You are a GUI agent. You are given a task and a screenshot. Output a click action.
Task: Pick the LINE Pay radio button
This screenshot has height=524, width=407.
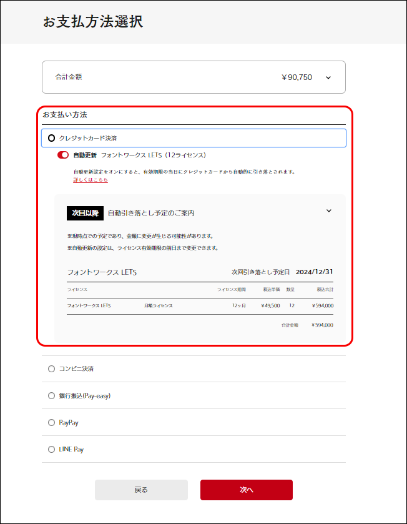pos(52,449)
